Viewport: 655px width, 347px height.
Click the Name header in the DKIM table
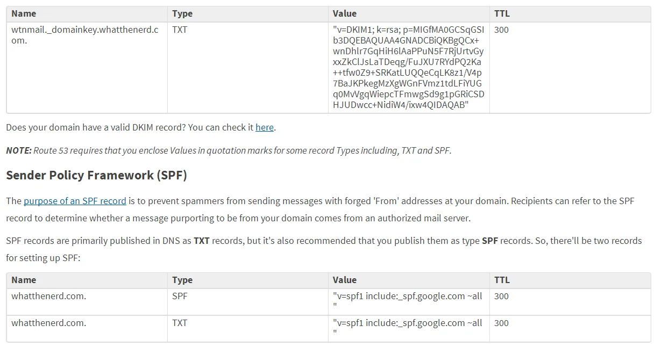pyautogui.click(x=24, y=13)
